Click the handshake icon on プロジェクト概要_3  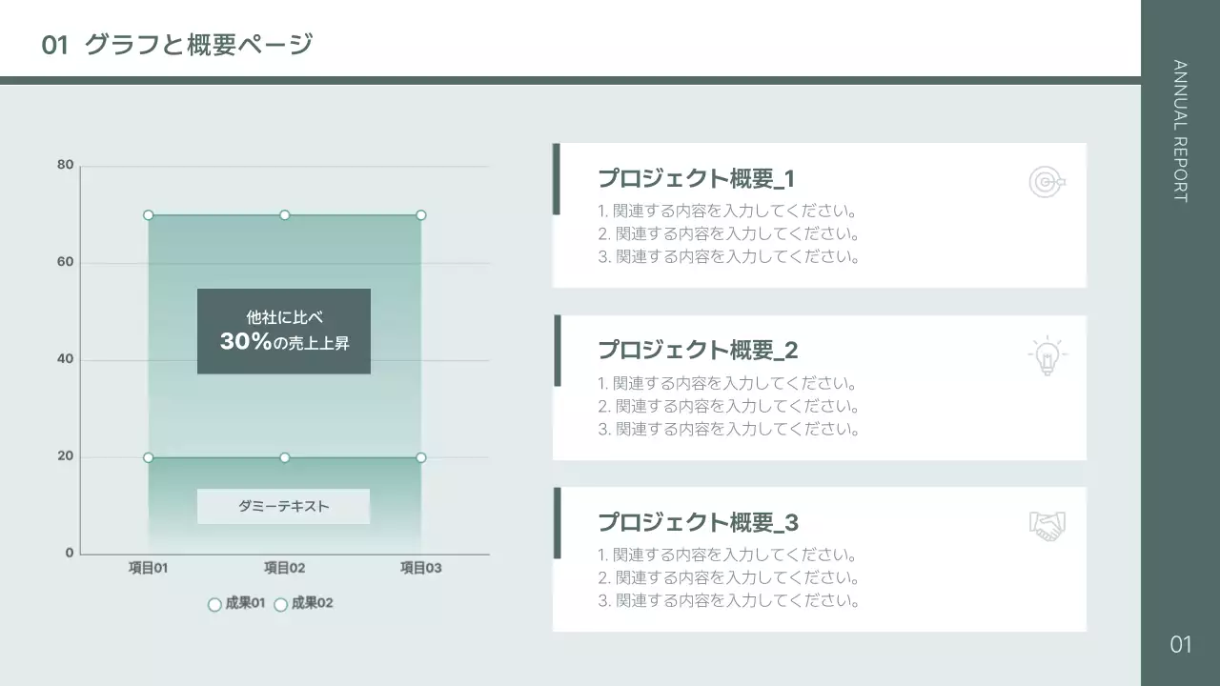click(x=1046, y=524)
